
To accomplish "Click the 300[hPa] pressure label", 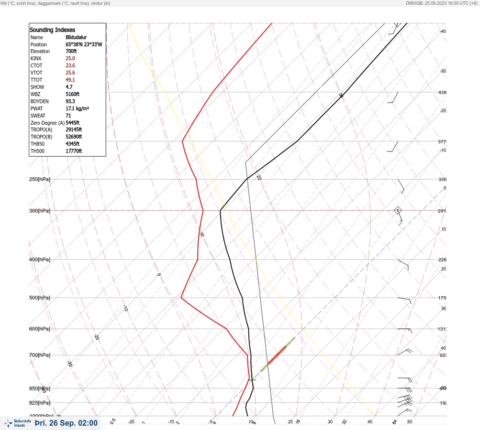I will [x=40, y=211].
